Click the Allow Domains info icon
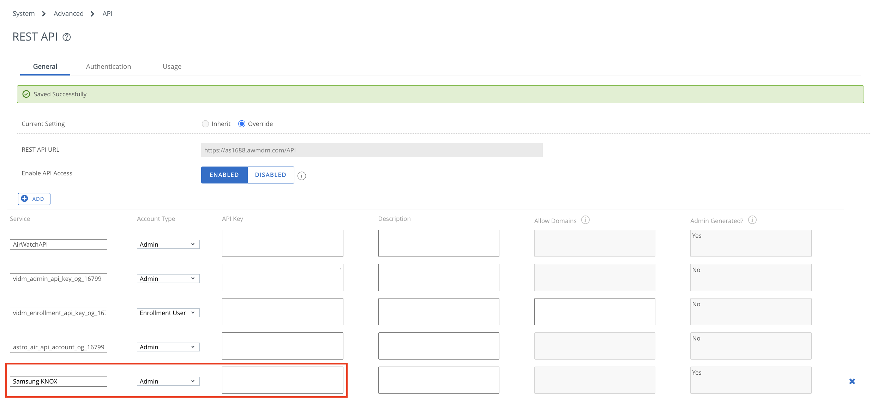871x398 pixels. pos(585,220)
